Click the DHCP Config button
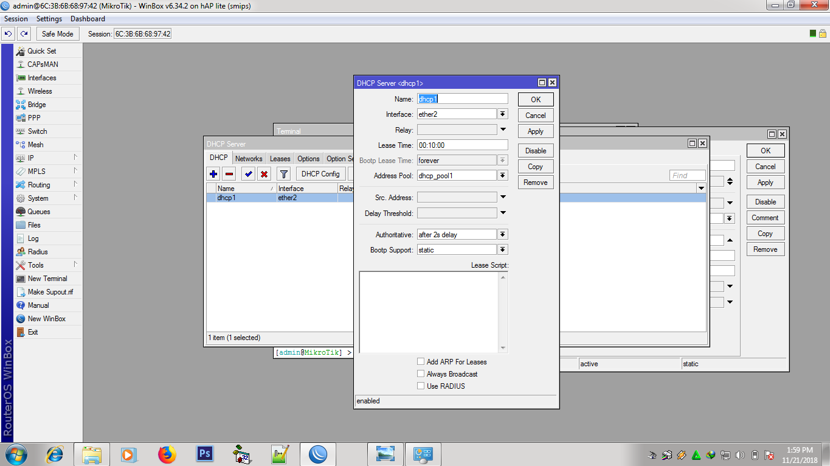 320,174
